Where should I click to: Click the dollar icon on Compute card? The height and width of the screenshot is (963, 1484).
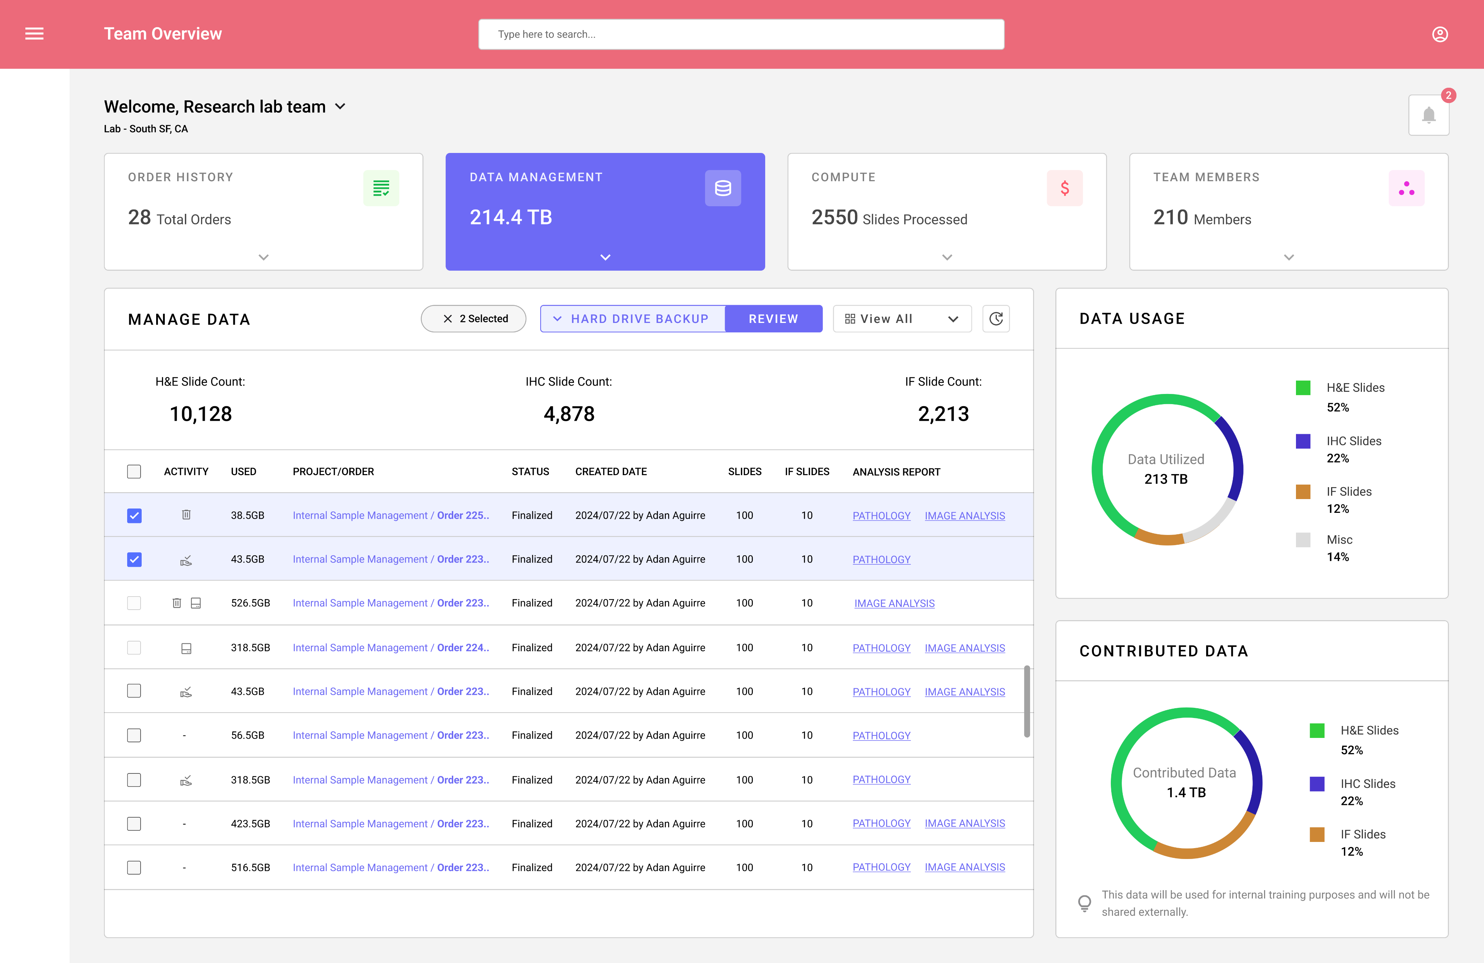click(1064, 188)
